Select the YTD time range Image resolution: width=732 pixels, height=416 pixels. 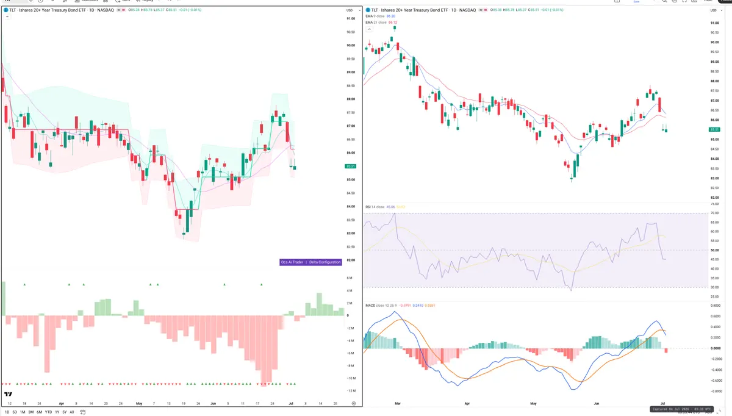pyautogui.click(x=48, y=412)
